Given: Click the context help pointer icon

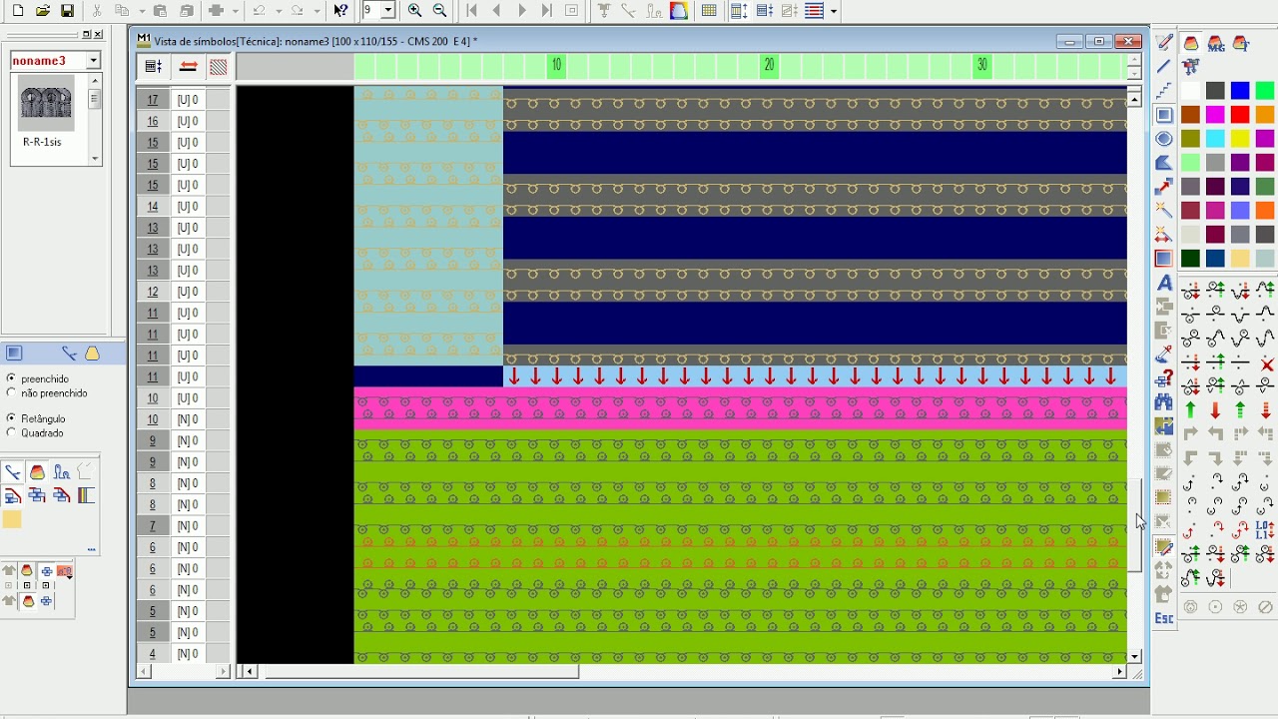Looking at the screenshot, I should (x=340, y=11).
